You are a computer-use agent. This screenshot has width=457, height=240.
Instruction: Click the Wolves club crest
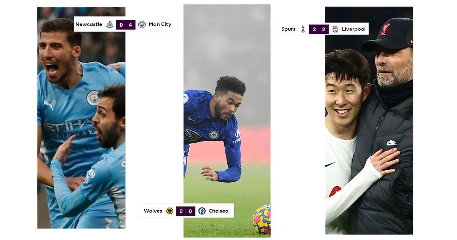(170, 211)
